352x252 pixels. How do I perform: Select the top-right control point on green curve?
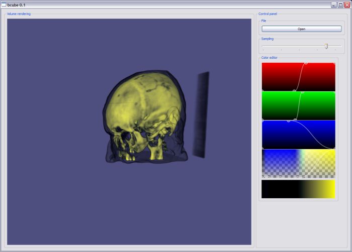coord(334,92)
